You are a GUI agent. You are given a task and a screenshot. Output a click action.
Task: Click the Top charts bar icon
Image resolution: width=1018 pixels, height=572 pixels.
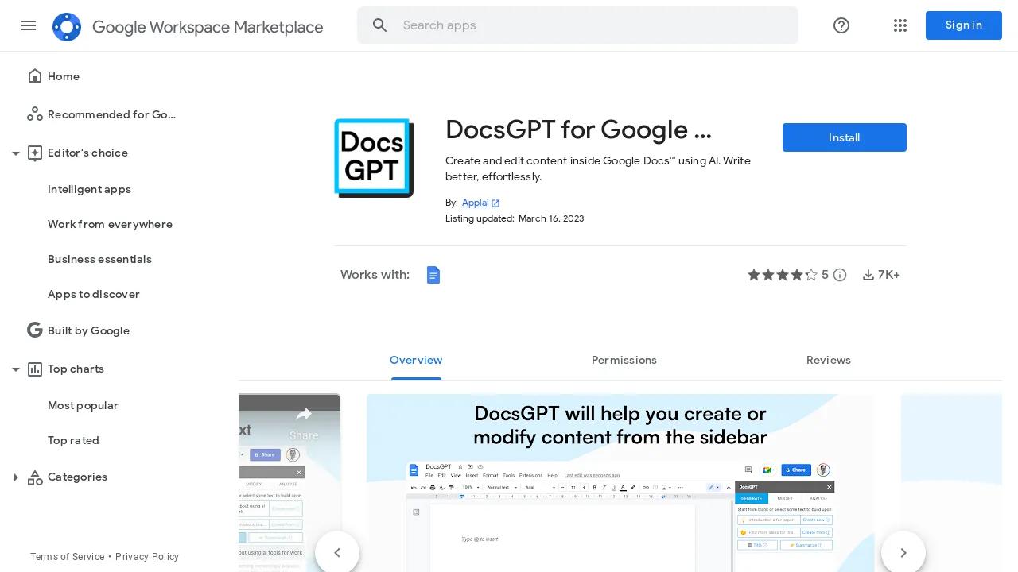click(x=35, y=369)
